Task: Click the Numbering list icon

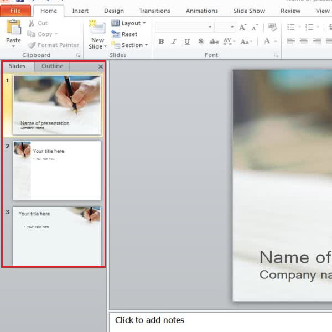Action: pos(309,27)
